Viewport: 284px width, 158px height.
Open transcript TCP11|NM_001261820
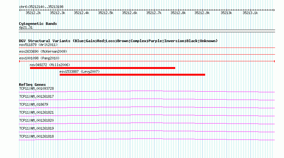36,120
